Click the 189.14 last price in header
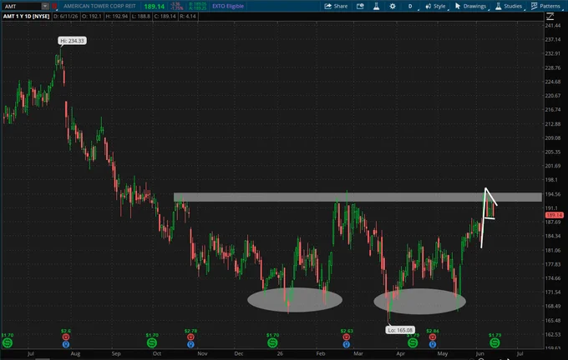The width and height of the screenshot is (568, 360). click(154, 7)
